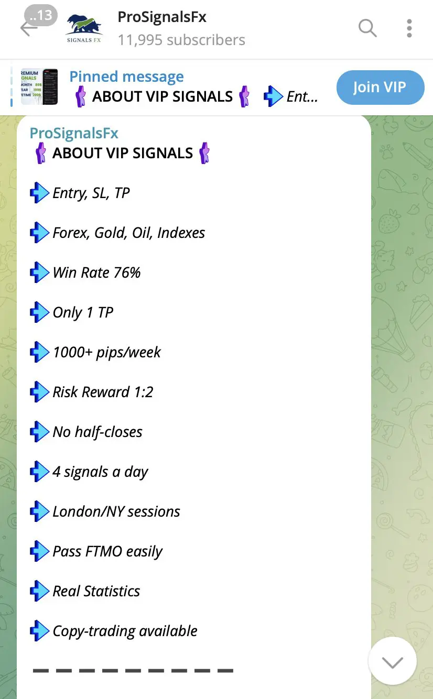Click the blue arrow beside Pass FTMO easily
This screenshot has height=699, width=433.
(x=39, y=551)
